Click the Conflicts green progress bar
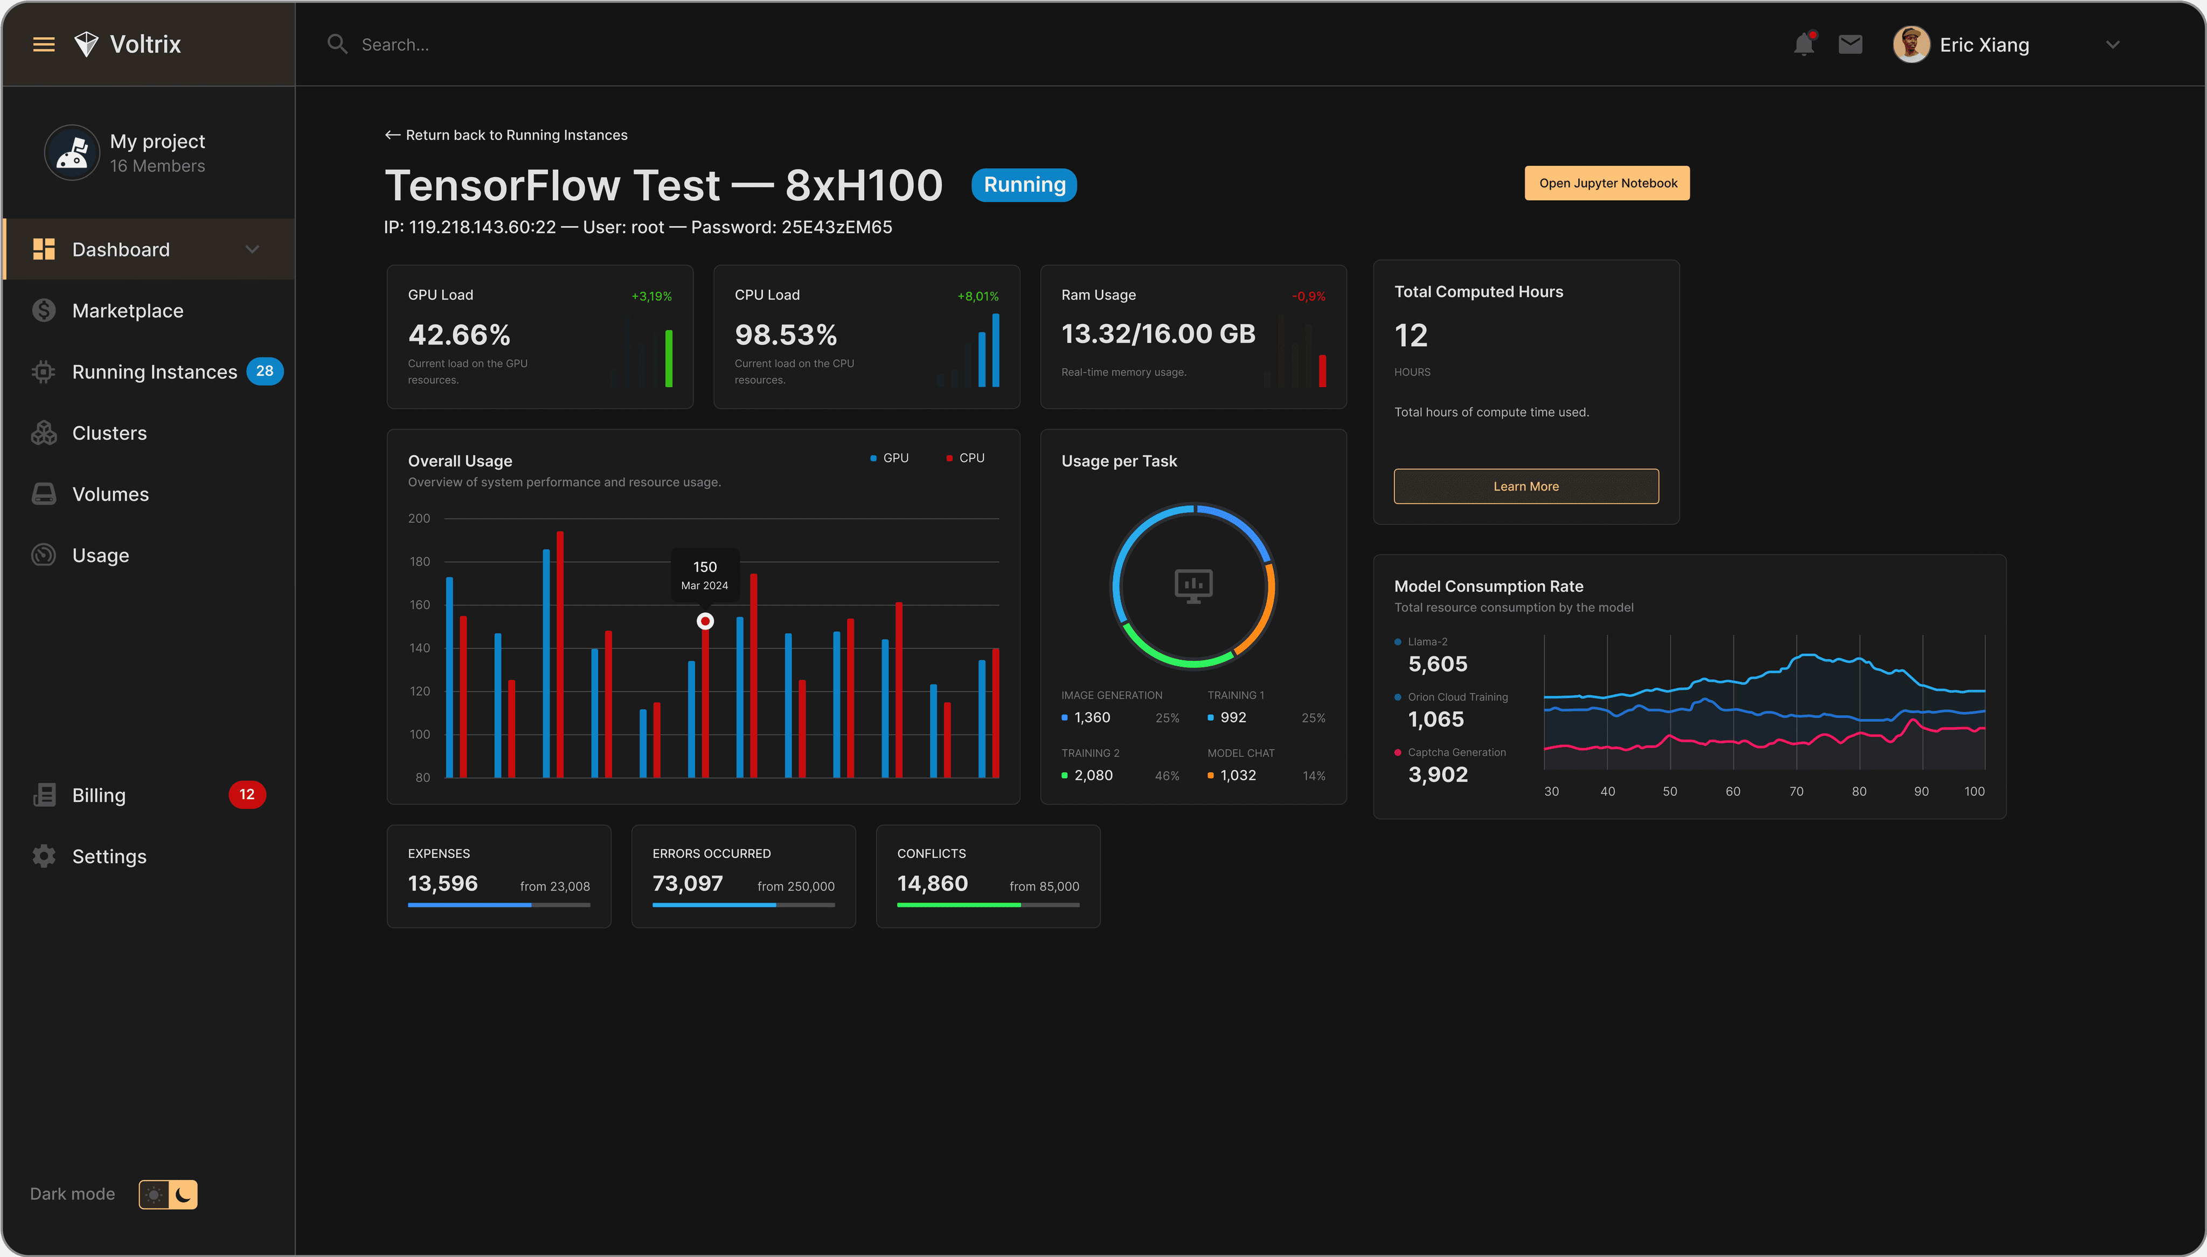The width and height of the screenshot is (2207, 1257). coord(988,905)
